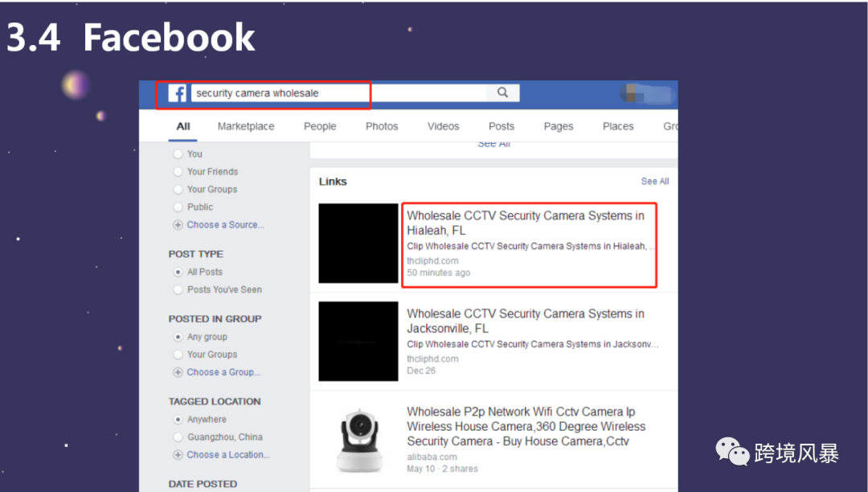Click the white camera product thumbnail
The image size is (868, 492).
point(359,440)
